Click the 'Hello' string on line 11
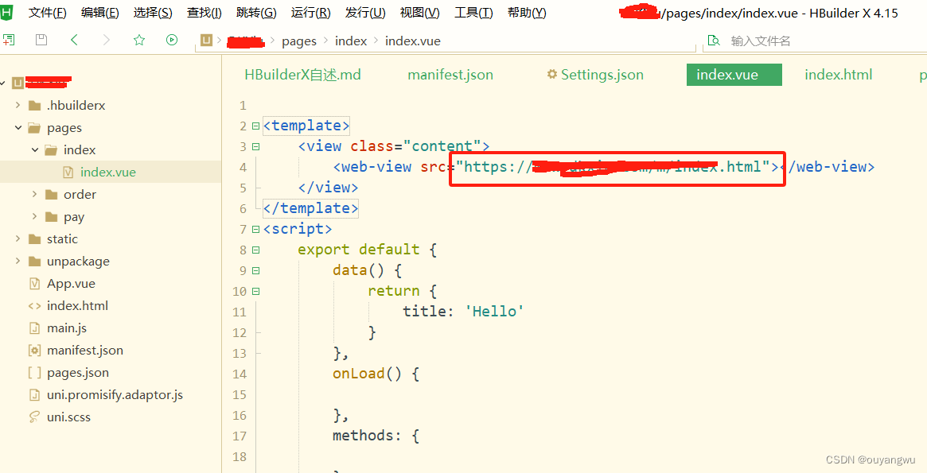The width and height of the screenshot is (927, 473). (494, 311)
